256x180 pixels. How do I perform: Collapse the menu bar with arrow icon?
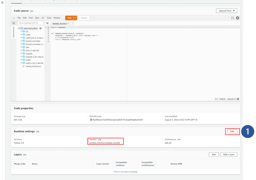pos(14,18)
